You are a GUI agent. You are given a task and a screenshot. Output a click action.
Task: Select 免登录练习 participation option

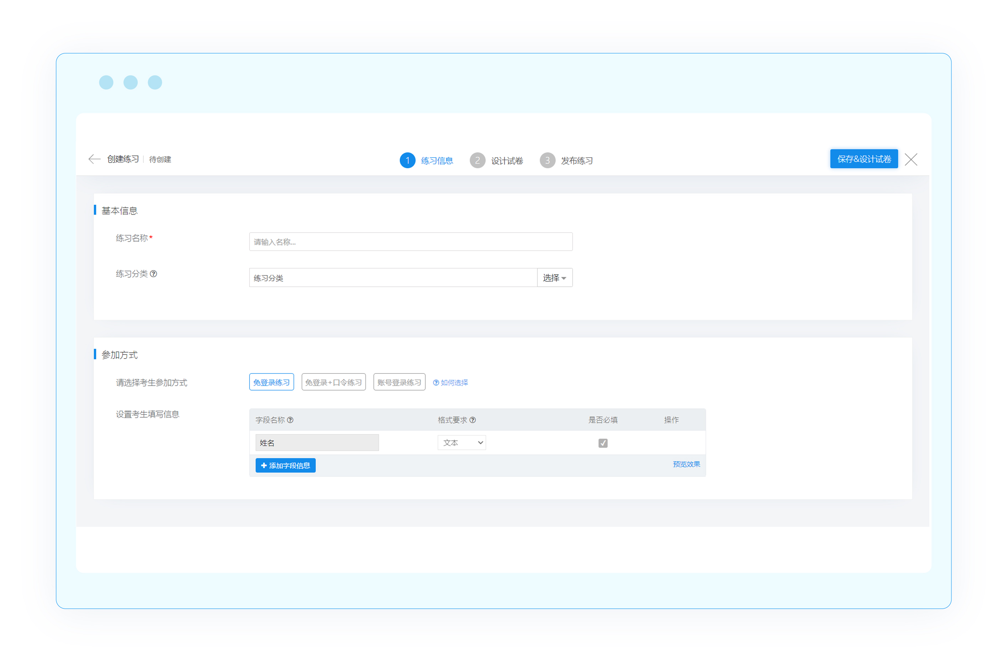tap(271, 383)
